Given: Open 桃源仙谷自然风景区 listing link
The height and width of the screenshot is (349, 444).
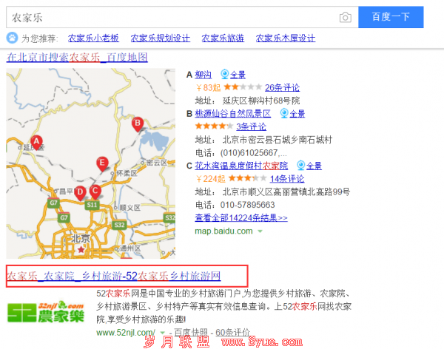Looking at the screenshot, I should pos(233,114).
